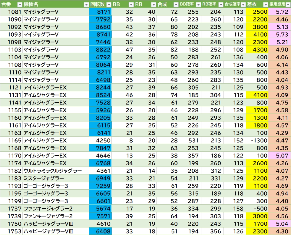Select machine number cell 1161
This screenshot has width=291, height=235.
tap(11, 125)
